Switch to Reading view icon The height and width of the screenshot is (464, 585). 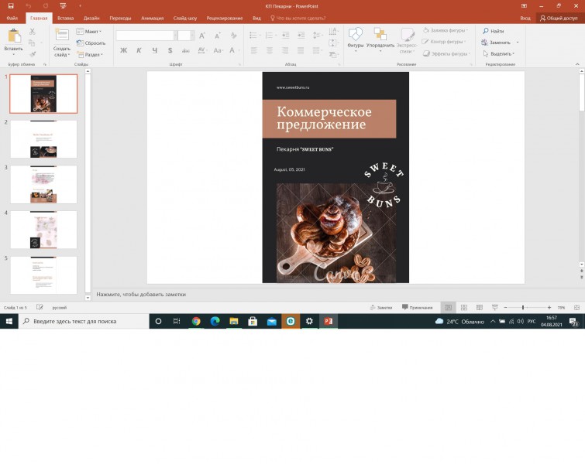pyautogui.click(x=480, y=308)
